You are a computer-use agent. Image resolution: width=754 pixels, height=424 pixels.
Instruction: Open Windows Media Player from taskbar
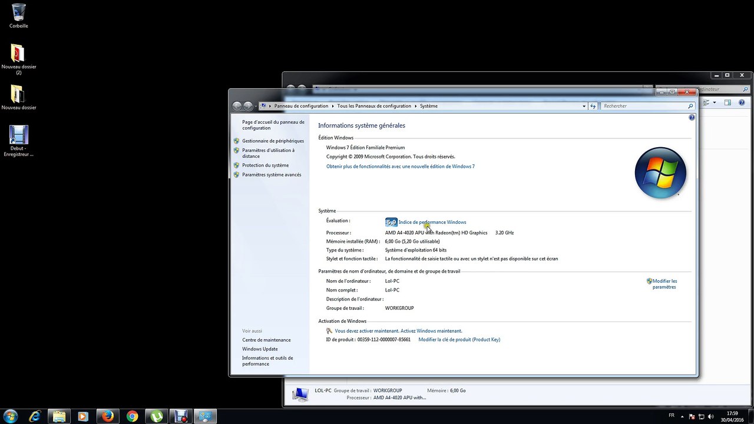pos(83,416)
